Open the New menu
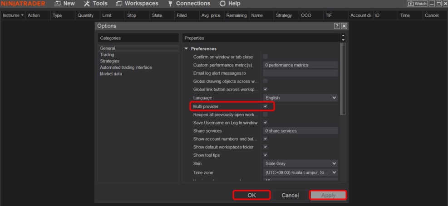Screen dimensions: 448x206 [x=64, y=4]
